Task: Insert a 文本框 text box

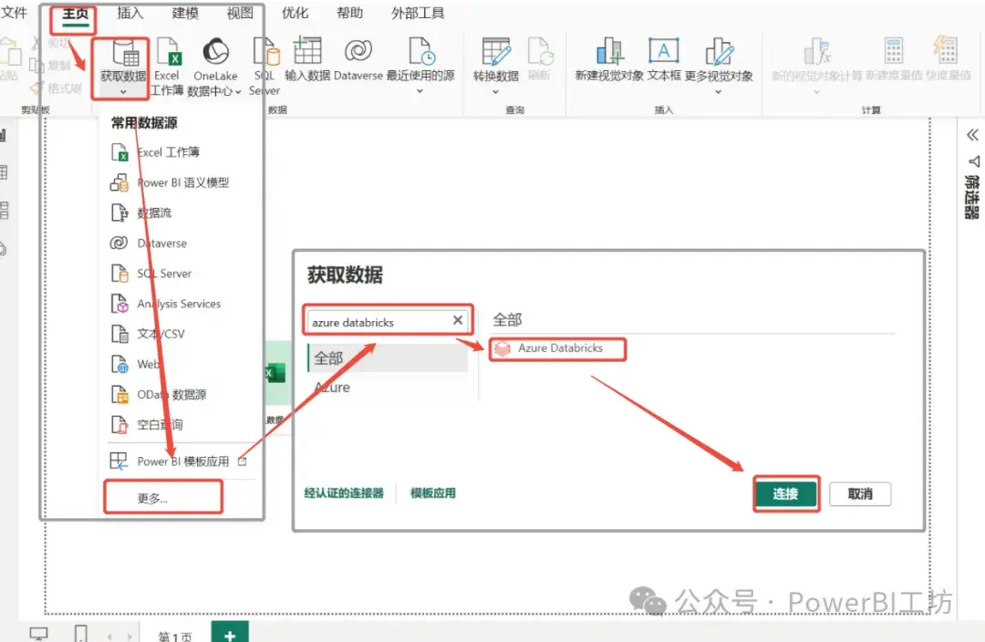Action: click(x=663, y=61)
